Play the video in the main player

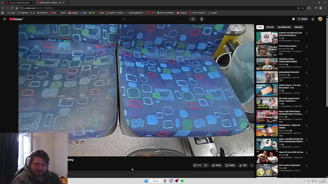pos(136,90)
